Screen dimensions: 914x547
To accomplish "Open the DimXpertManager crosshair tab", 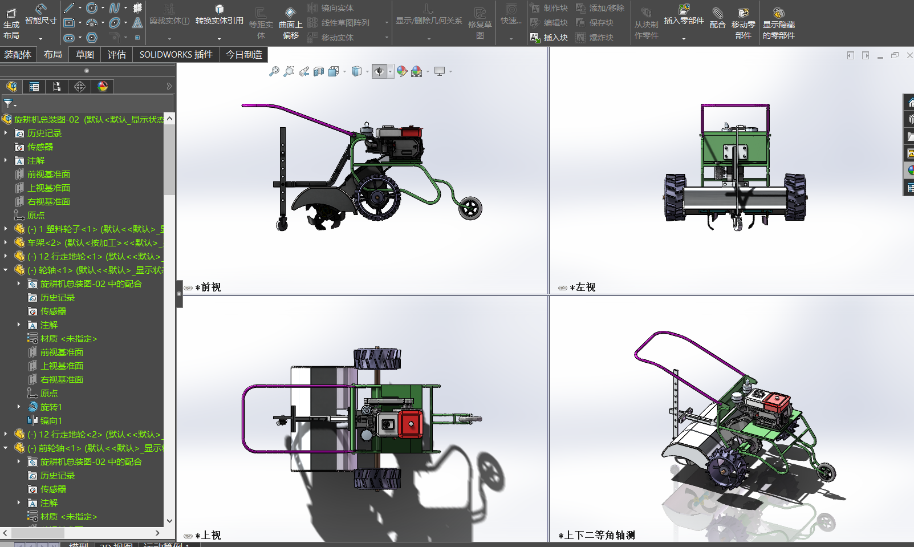I will tap(80, 87).
